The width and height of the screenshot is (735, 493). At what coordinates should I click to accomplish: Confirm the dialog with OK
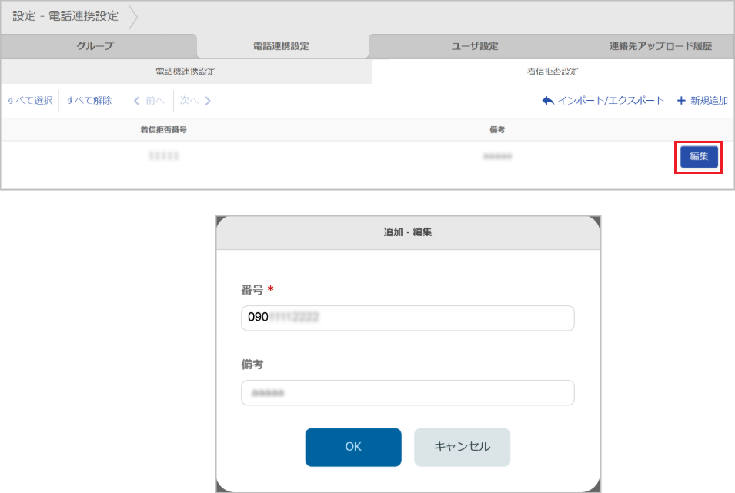pos(353,447)
